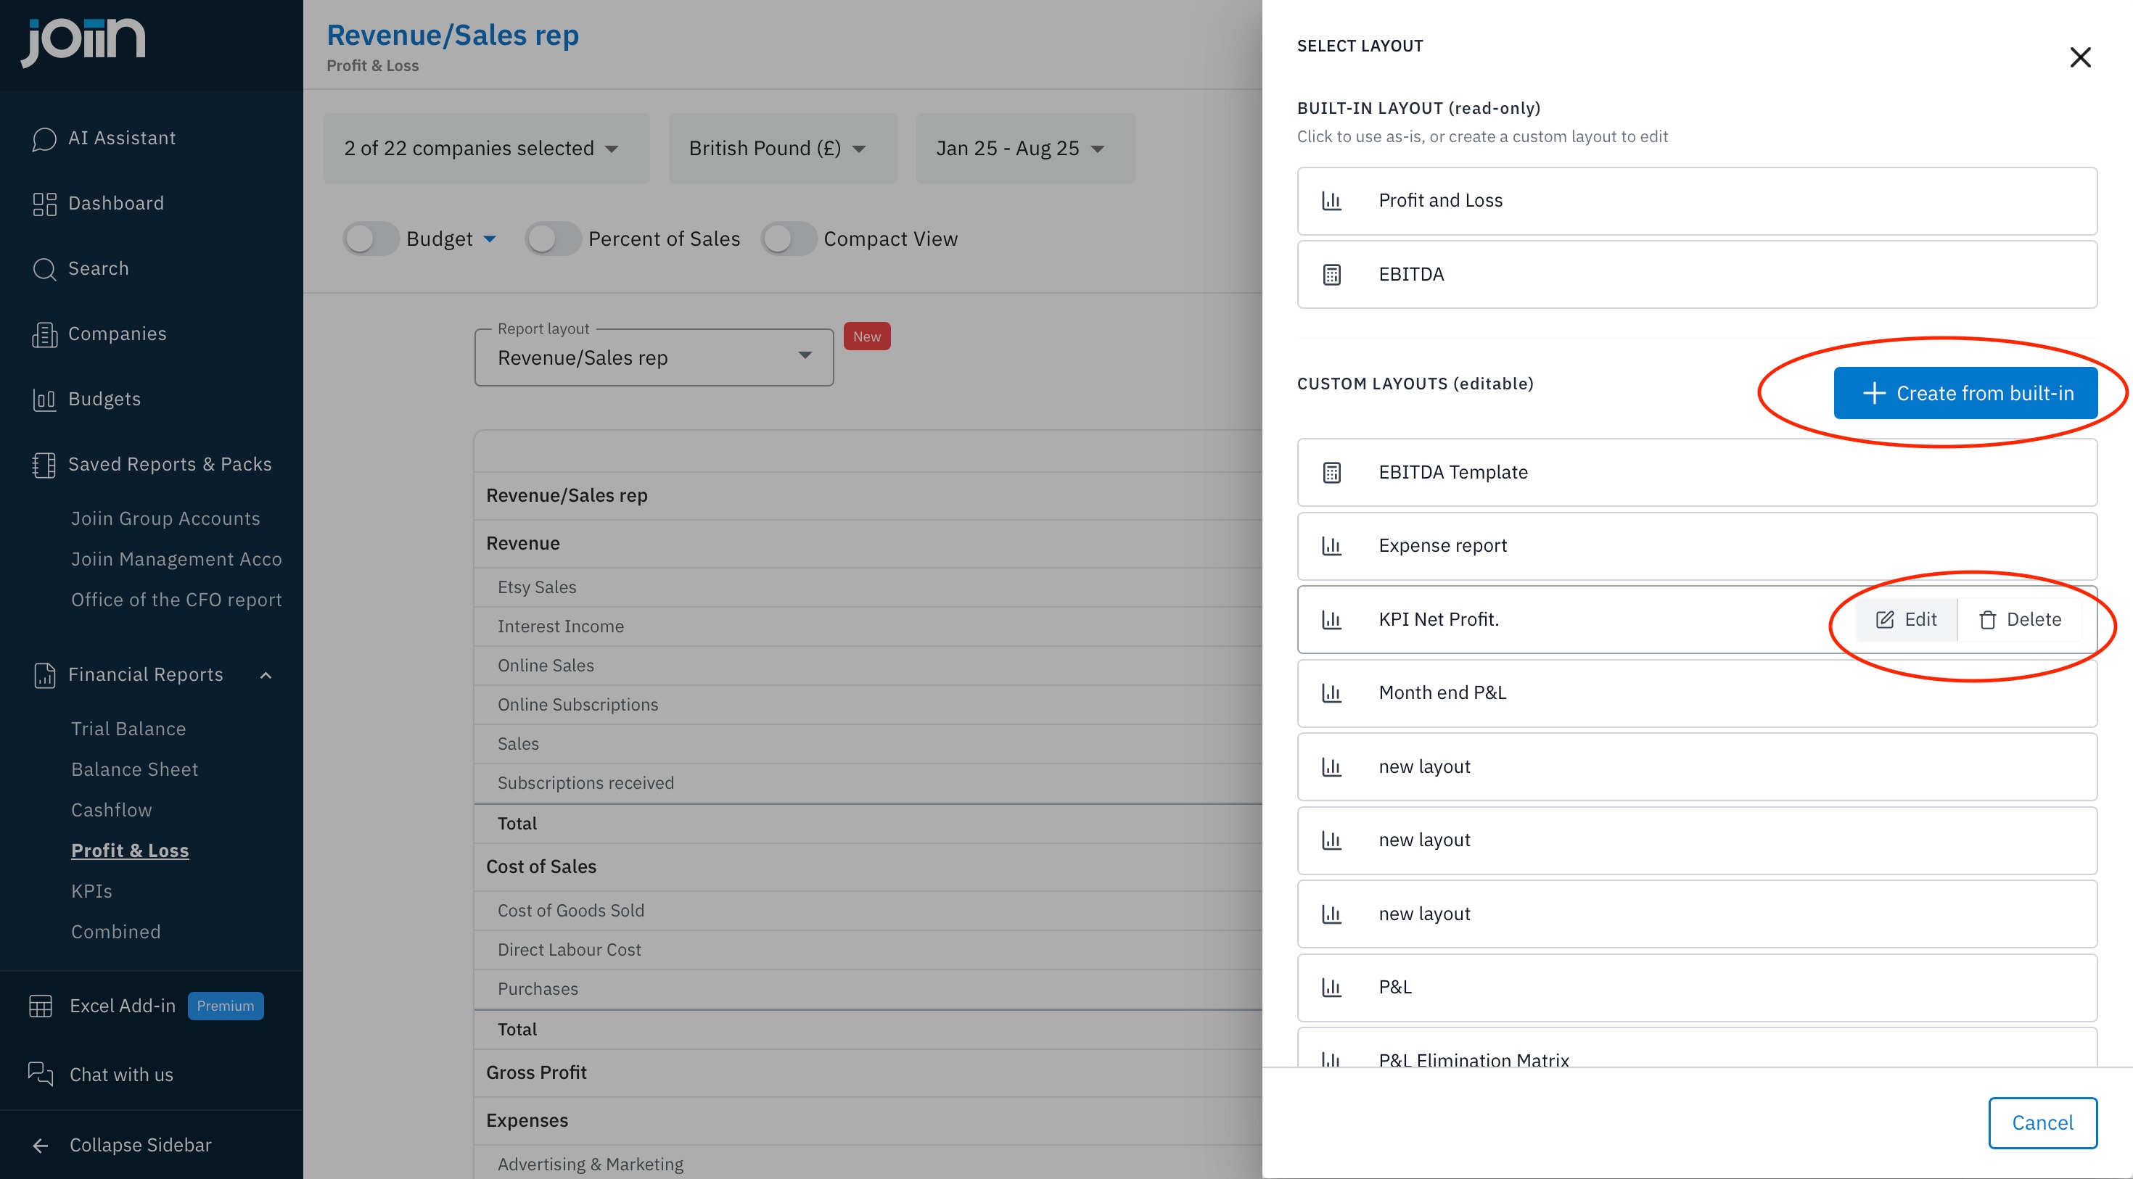The height and width of the screenshot is (1179, 2133).
Task: Click the Online Subscriptions row
Action: point(868,705)
